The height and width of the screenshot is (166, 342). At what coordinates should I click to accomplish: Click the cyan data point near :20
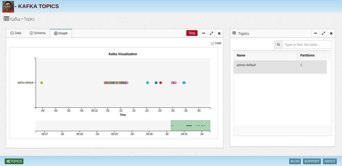click(148, 83)
